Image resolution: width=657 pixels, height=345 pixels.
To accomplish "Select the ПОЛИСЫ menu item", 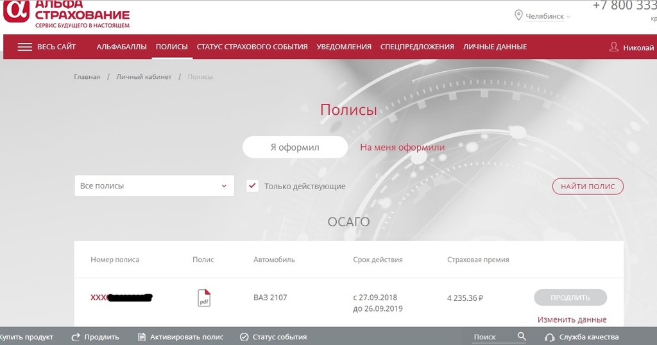I will pos(172,47).
